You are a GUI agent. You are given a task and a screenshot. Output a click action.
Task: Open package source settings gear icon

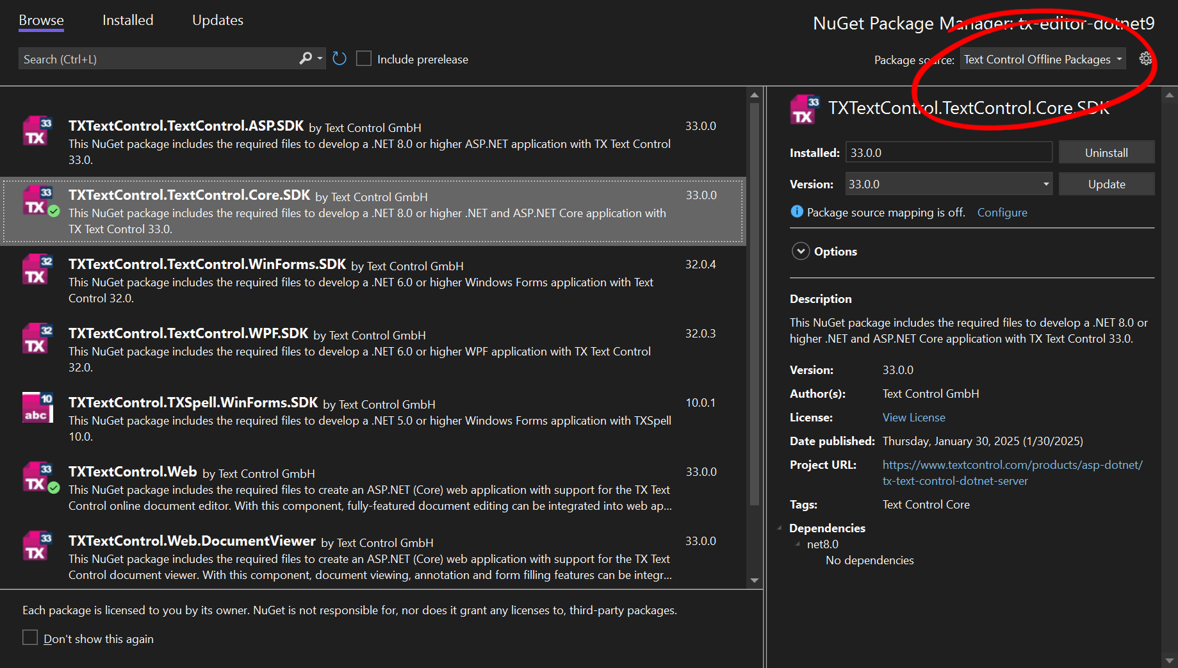(1145, 59)
